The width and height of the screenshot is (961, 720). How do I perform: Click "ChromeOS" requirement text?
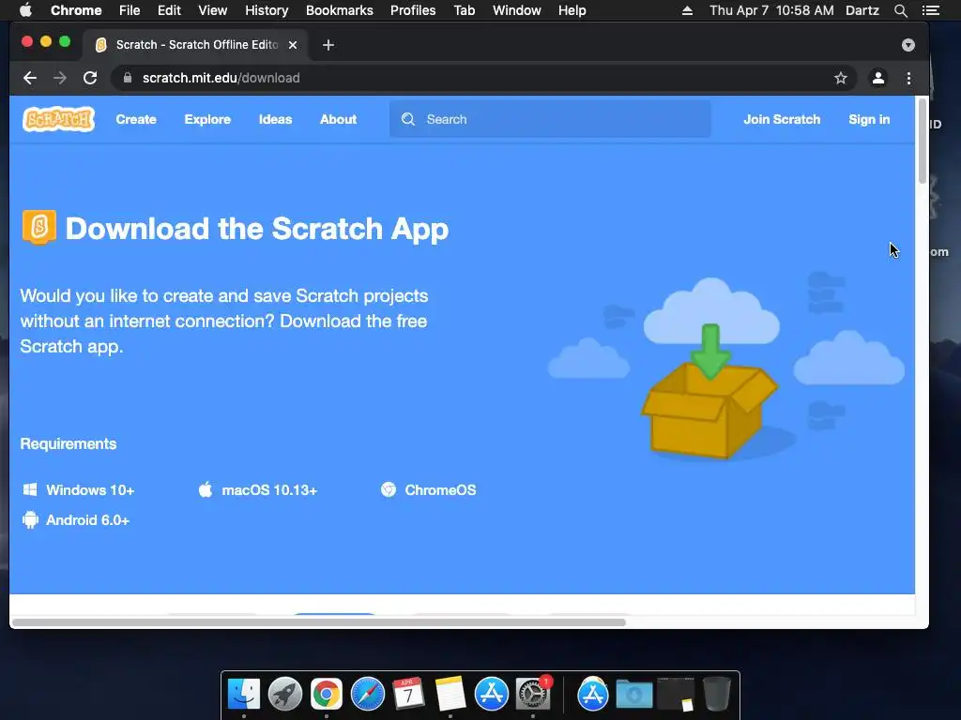440,489
